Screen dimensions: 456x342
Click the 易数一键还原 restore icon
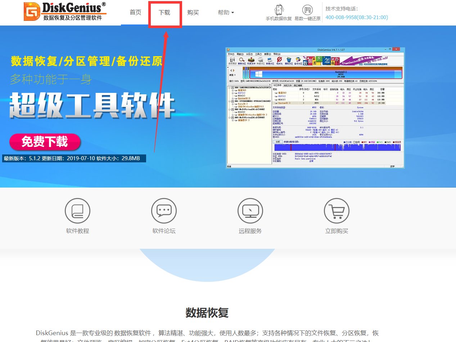pyautogui.click(x=308, y=11)
